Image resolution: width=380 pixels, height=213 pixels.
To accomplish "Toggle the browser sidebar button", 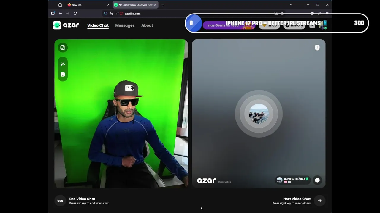I will click(53, 13).
